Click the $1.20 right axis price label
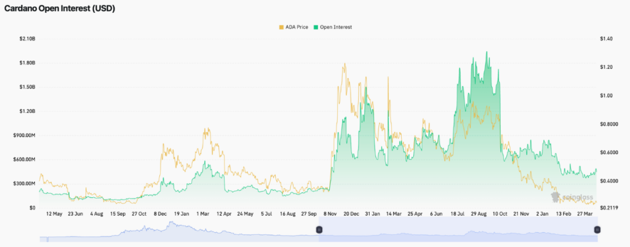Viewport: 630px width, 247px height. [607, 68]
